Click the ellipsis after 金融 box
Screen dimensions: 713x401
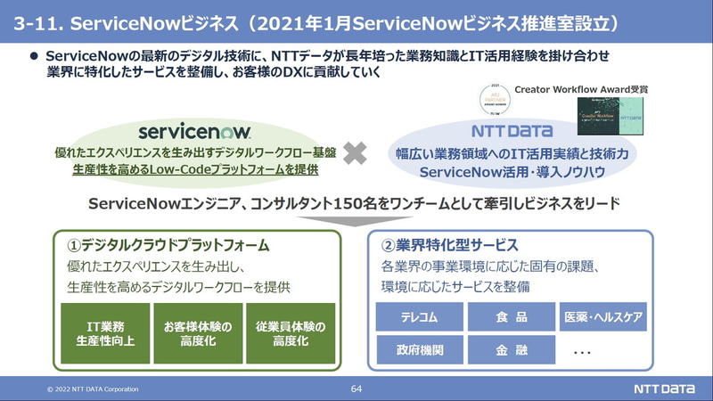pyautogui.click(x=582, y=352)
